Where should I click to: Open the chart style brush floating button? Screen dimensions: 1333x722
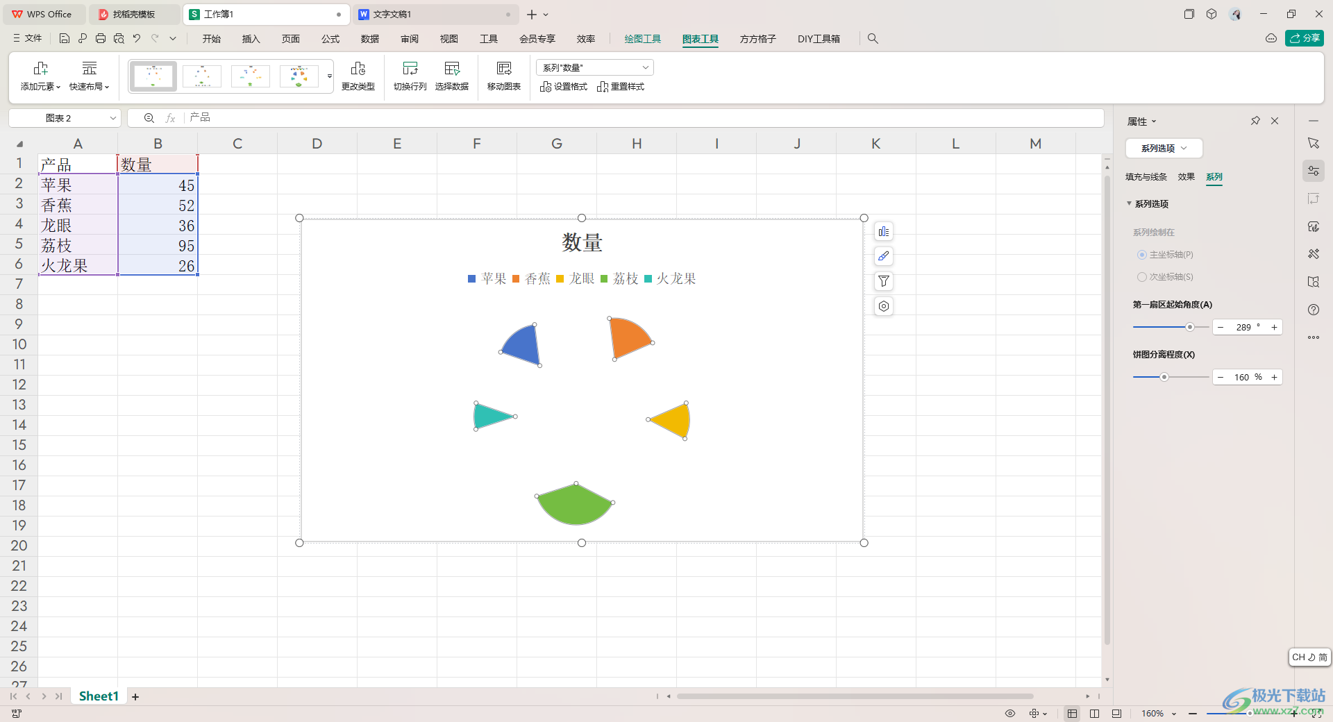pyautogui.click(x=884, y=257)
